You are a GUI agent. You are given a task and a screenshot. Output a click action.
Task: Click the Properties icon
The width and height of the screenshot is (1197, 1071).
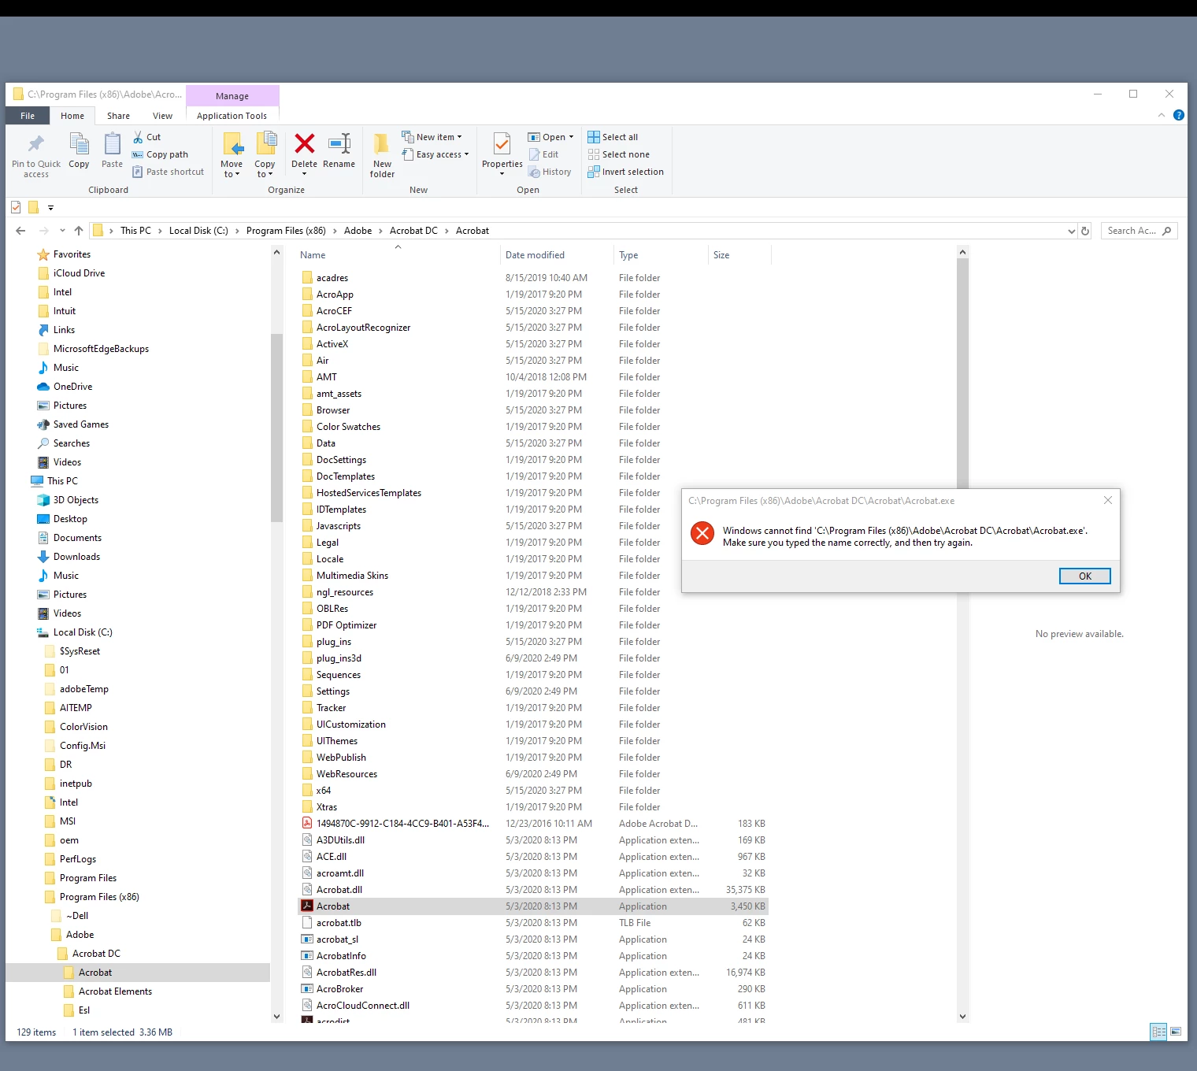click(x=502, y=144)
